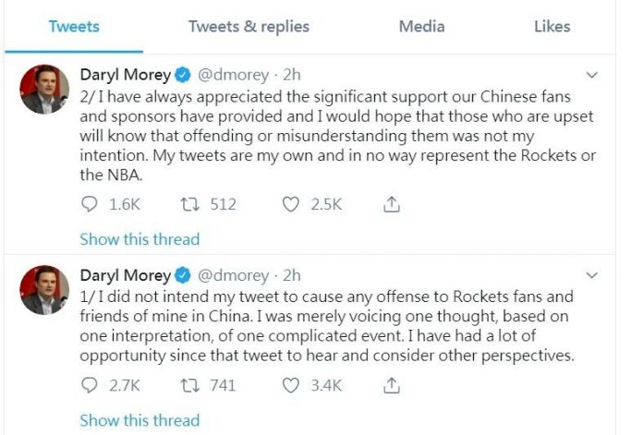The width and height of the screenshot is (643, 435).
Task: Like the tweet with 3.4K likes
Action: tap(291, 385)
